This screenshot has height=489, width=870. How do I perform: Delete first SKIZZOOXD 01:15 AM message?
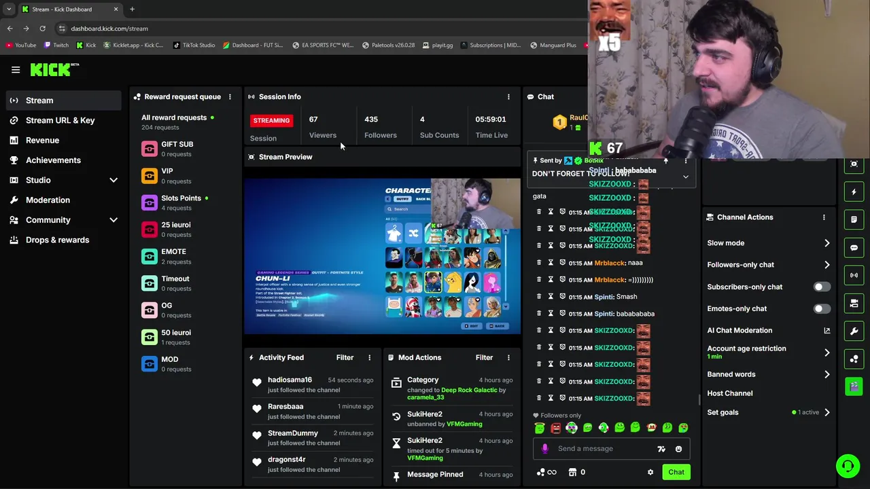click(x=539, y=212)
